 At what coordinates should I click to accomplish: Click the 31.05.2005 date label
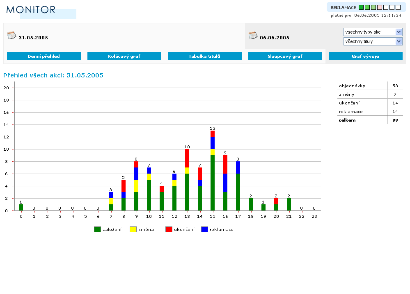(x=33, y=38)
